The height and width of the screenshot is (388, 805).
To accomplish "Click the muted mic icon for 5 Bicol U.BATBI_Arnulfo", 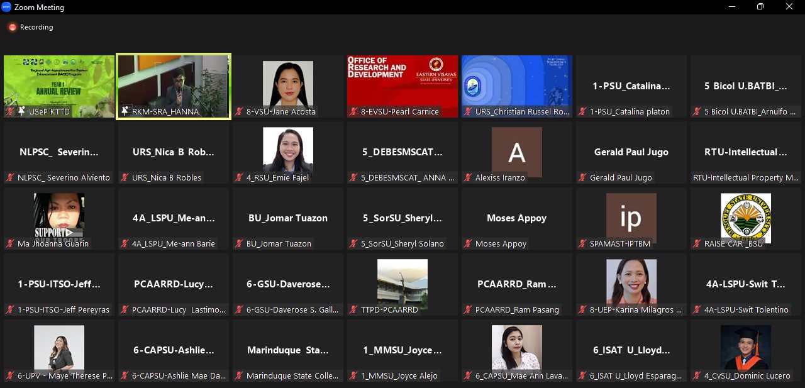I will point(697,112).
